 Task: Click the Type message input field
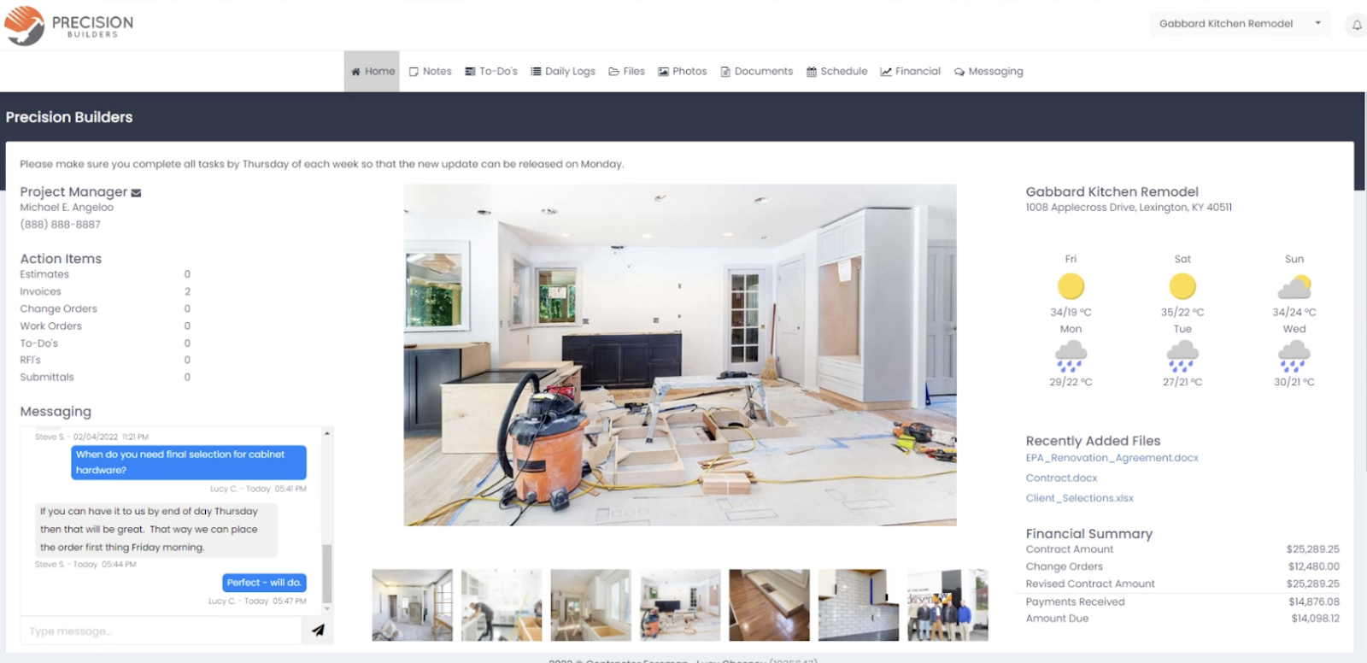click(161, 631)
